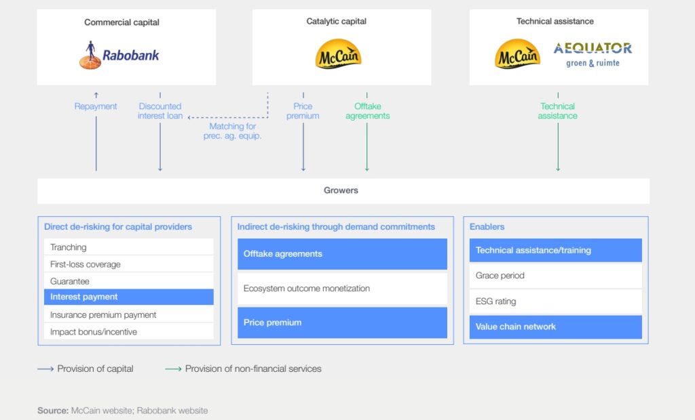Click the Rabobank logo
Screen dimensions: 695x420
[x=119, y=55]
